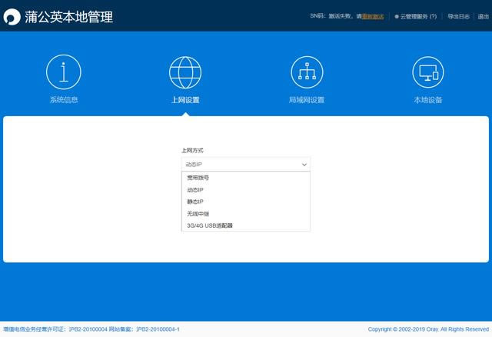The height and width of the screenshot is (337, 492).
Task: Click the 增值电信业务经营许可证 footer text
Action: [55, 329]
